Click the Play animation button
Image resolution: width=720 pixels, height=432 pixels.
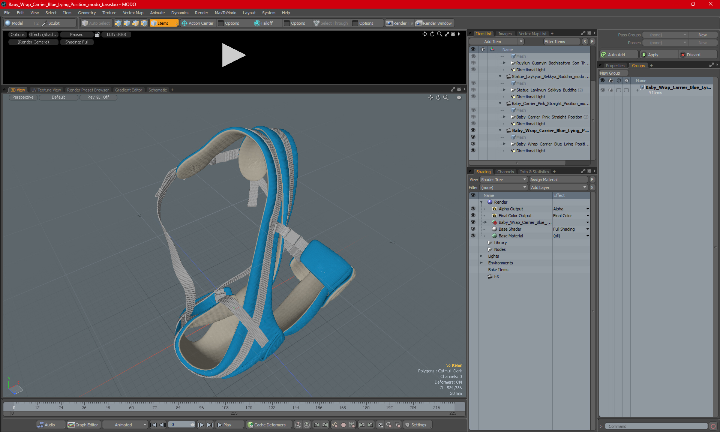230,425
